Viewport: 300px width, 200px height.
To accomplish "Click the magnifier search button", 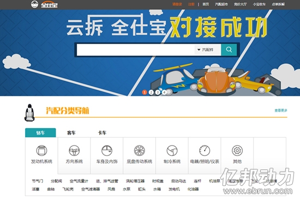I will click(x=229, y=50).
